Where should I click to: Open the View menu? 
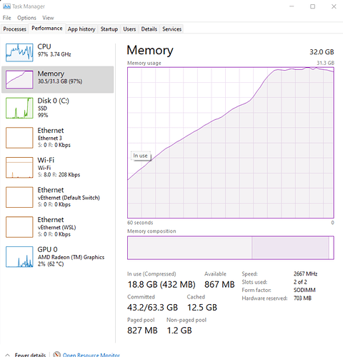coord(48,18)
